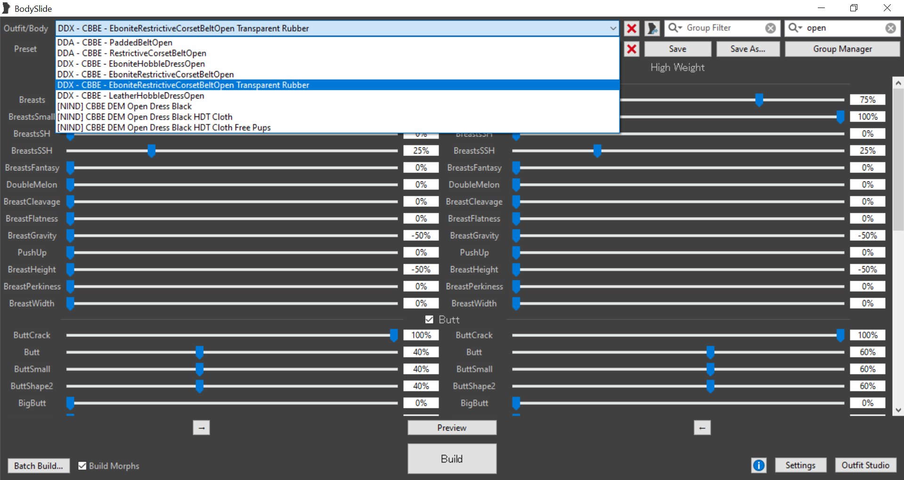Click the outfit search field containing 'open'

click(x=843, y=28)
